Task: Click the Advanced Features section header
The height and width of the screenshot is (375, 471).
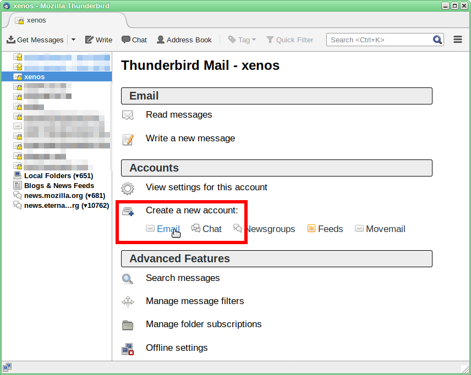Action: pyautogui.click(x=277, y=259)
